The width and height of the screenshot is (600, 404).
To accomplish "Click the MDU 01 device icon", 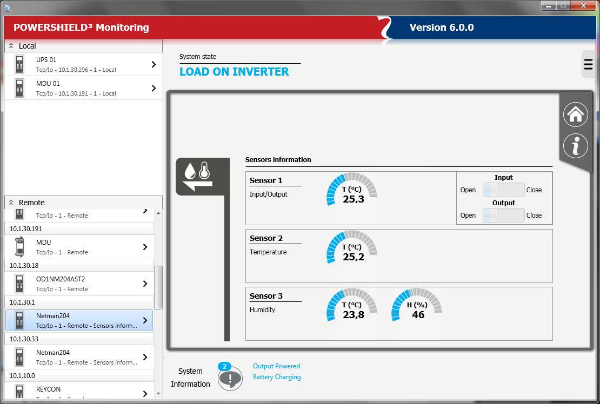I will (20, 88).
